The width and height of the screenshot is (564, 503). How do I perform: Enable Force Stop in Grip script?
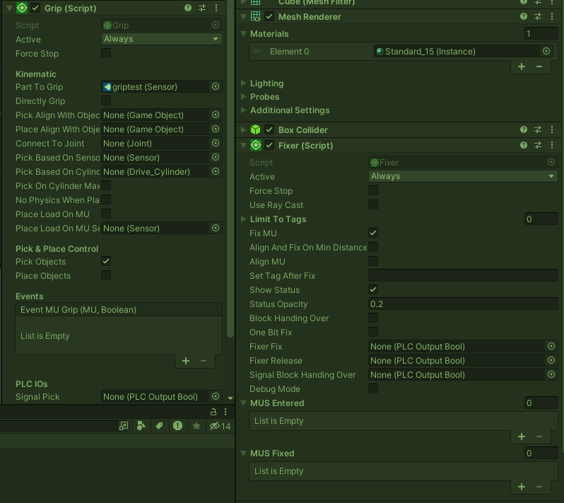point(106,53)
